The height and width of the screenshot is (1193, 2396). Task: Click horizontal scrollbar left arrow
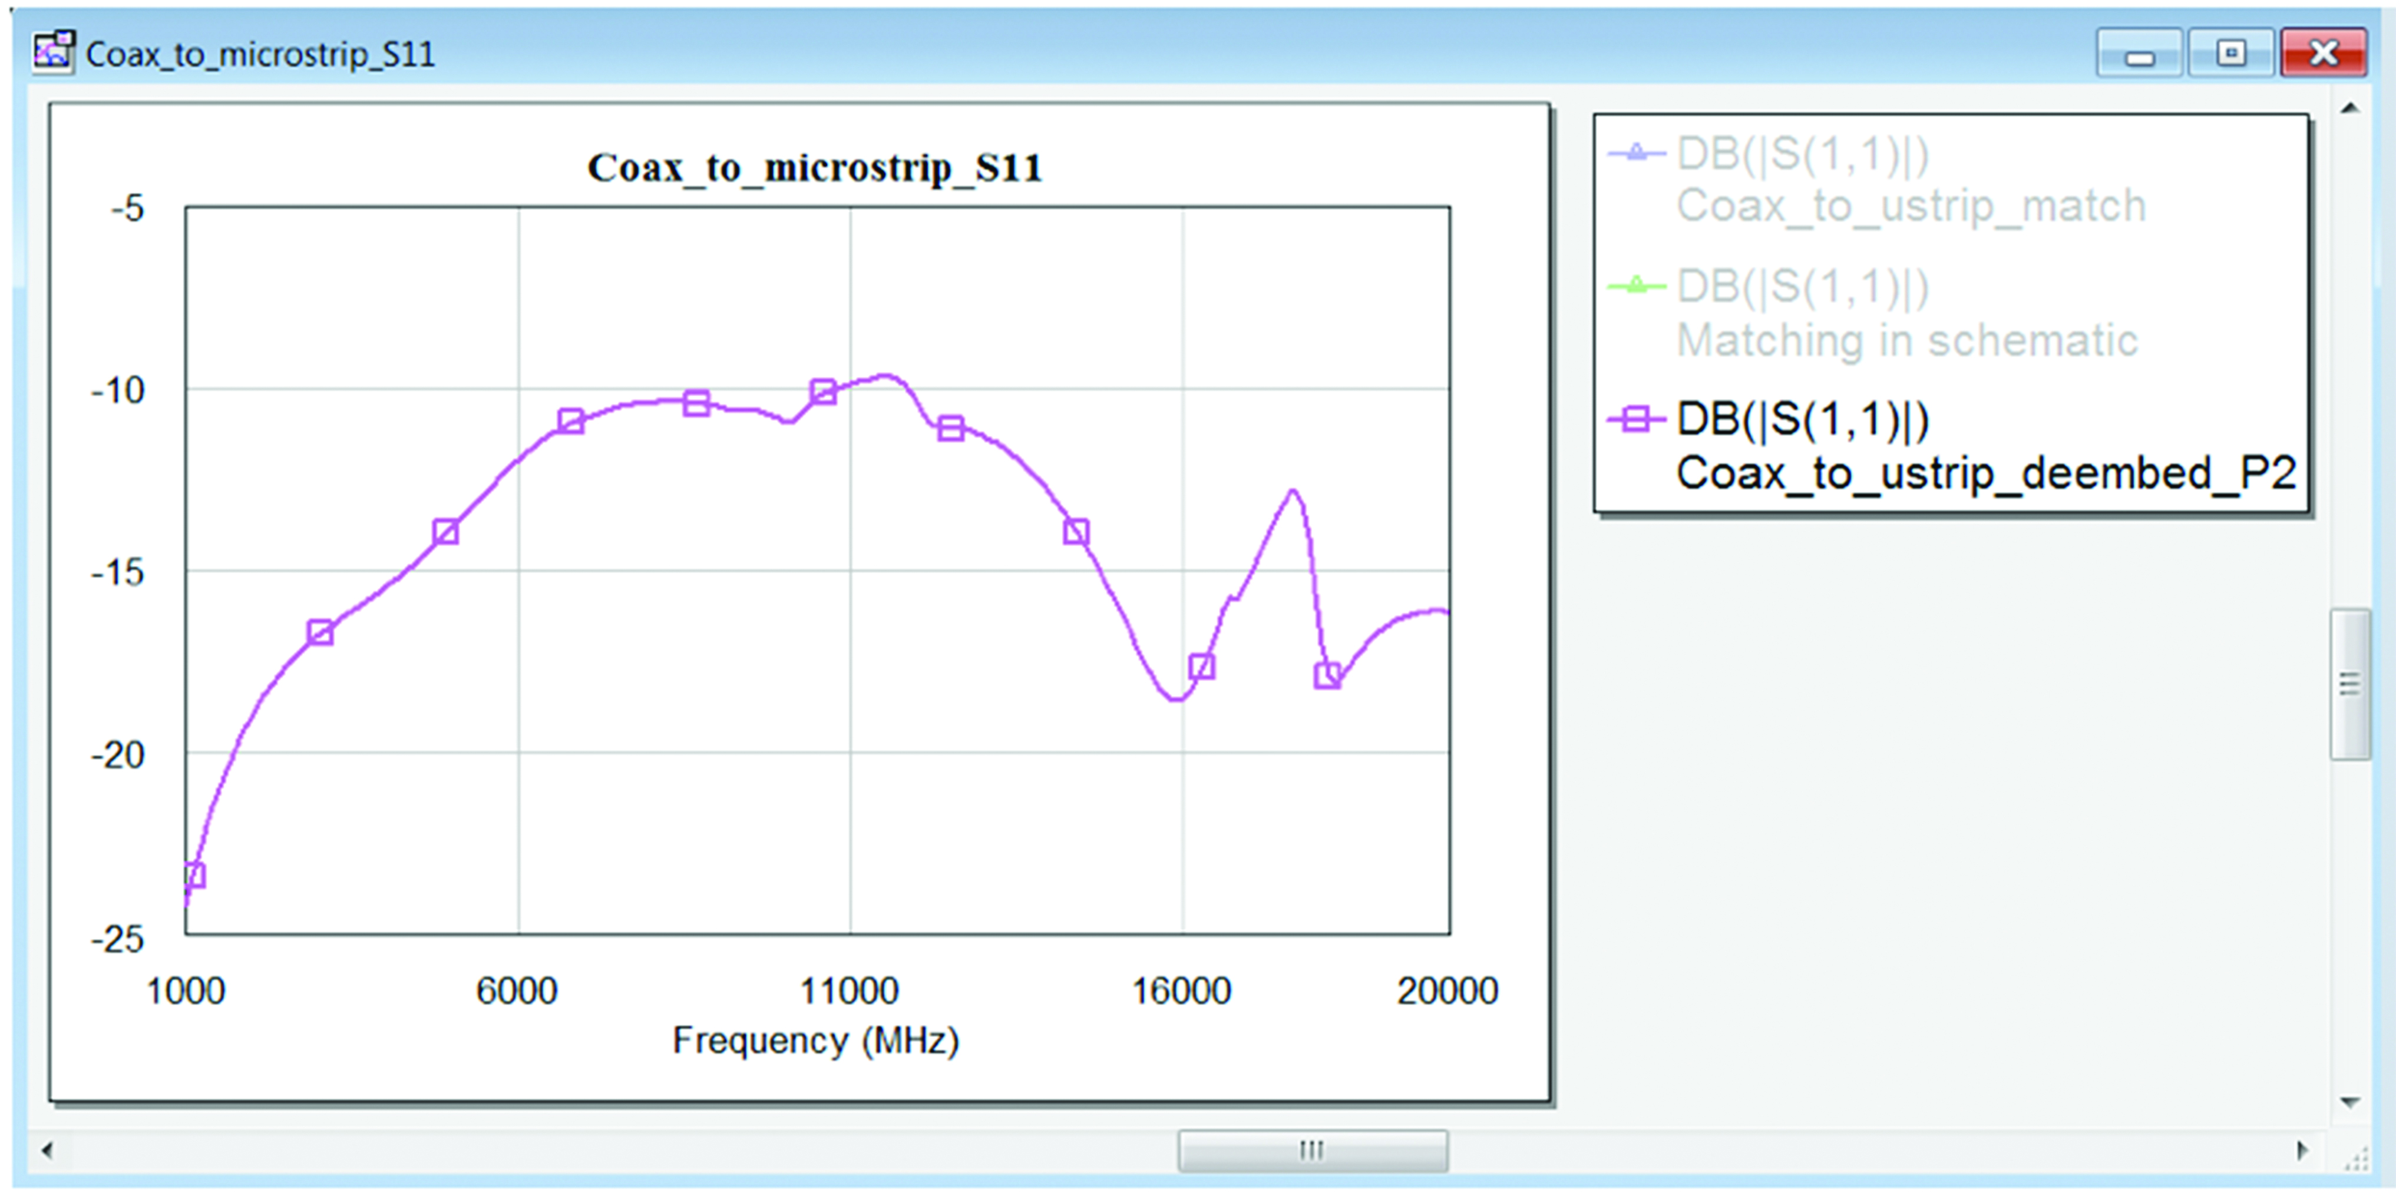pos(47,1151)
